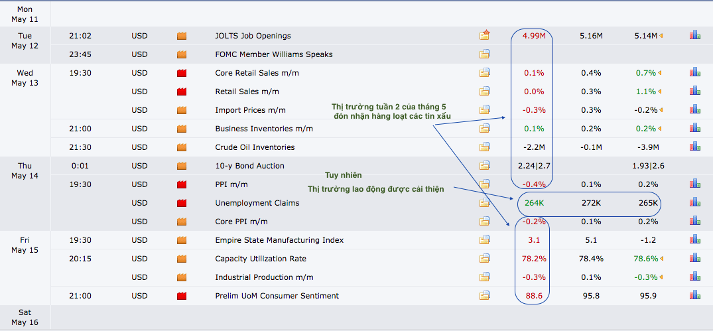This screenshot has width=713, height=331.
Task: Click red impact icon for Retail Sales m/m
Action: click(182, 92)
